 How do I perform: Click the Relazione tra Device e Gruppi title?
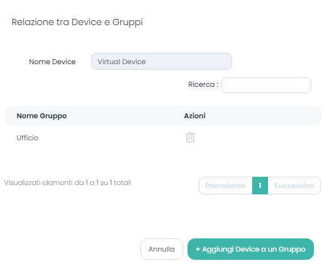coord(77,22)
